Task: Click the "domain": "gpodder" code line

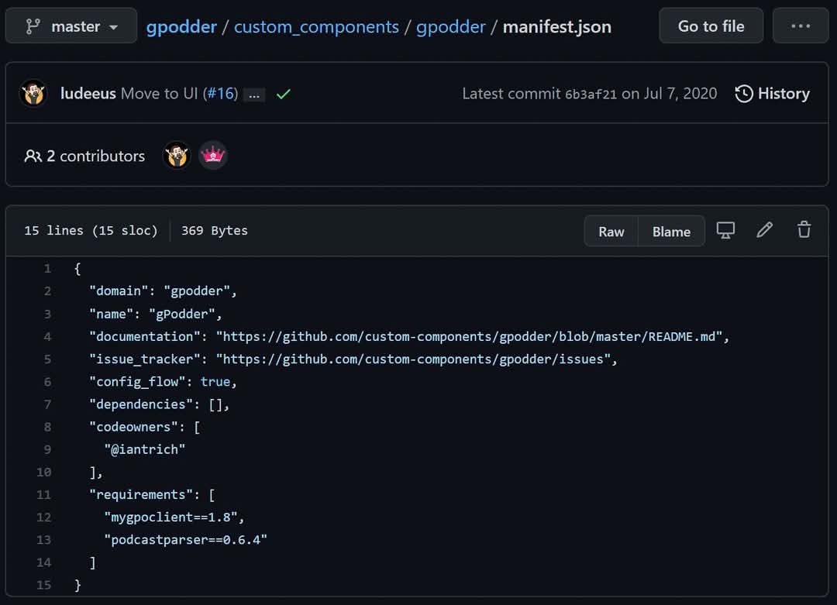Action: pyautogui.click(x=163, y=291)
